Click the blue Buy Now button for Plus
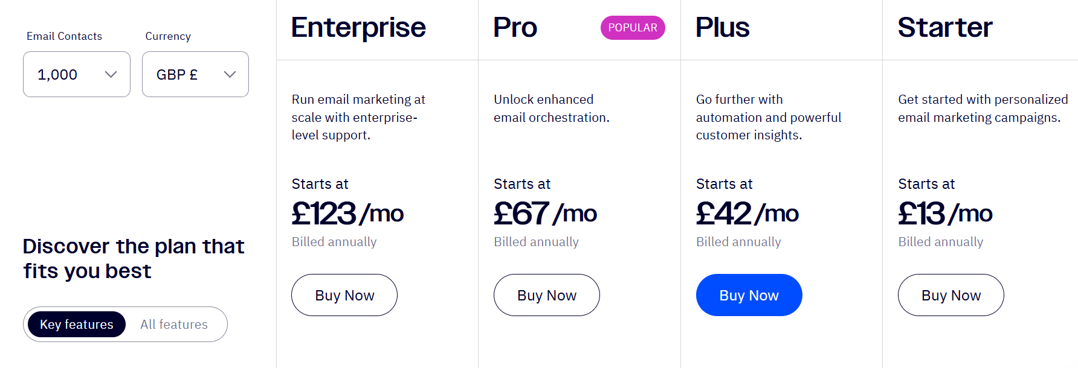Viewport: 1078px width, 368px height. (x=749, y=295)
